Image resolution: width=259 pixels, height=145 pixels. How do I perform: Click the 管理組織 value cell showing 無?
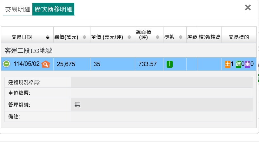(x=162, y=104)
